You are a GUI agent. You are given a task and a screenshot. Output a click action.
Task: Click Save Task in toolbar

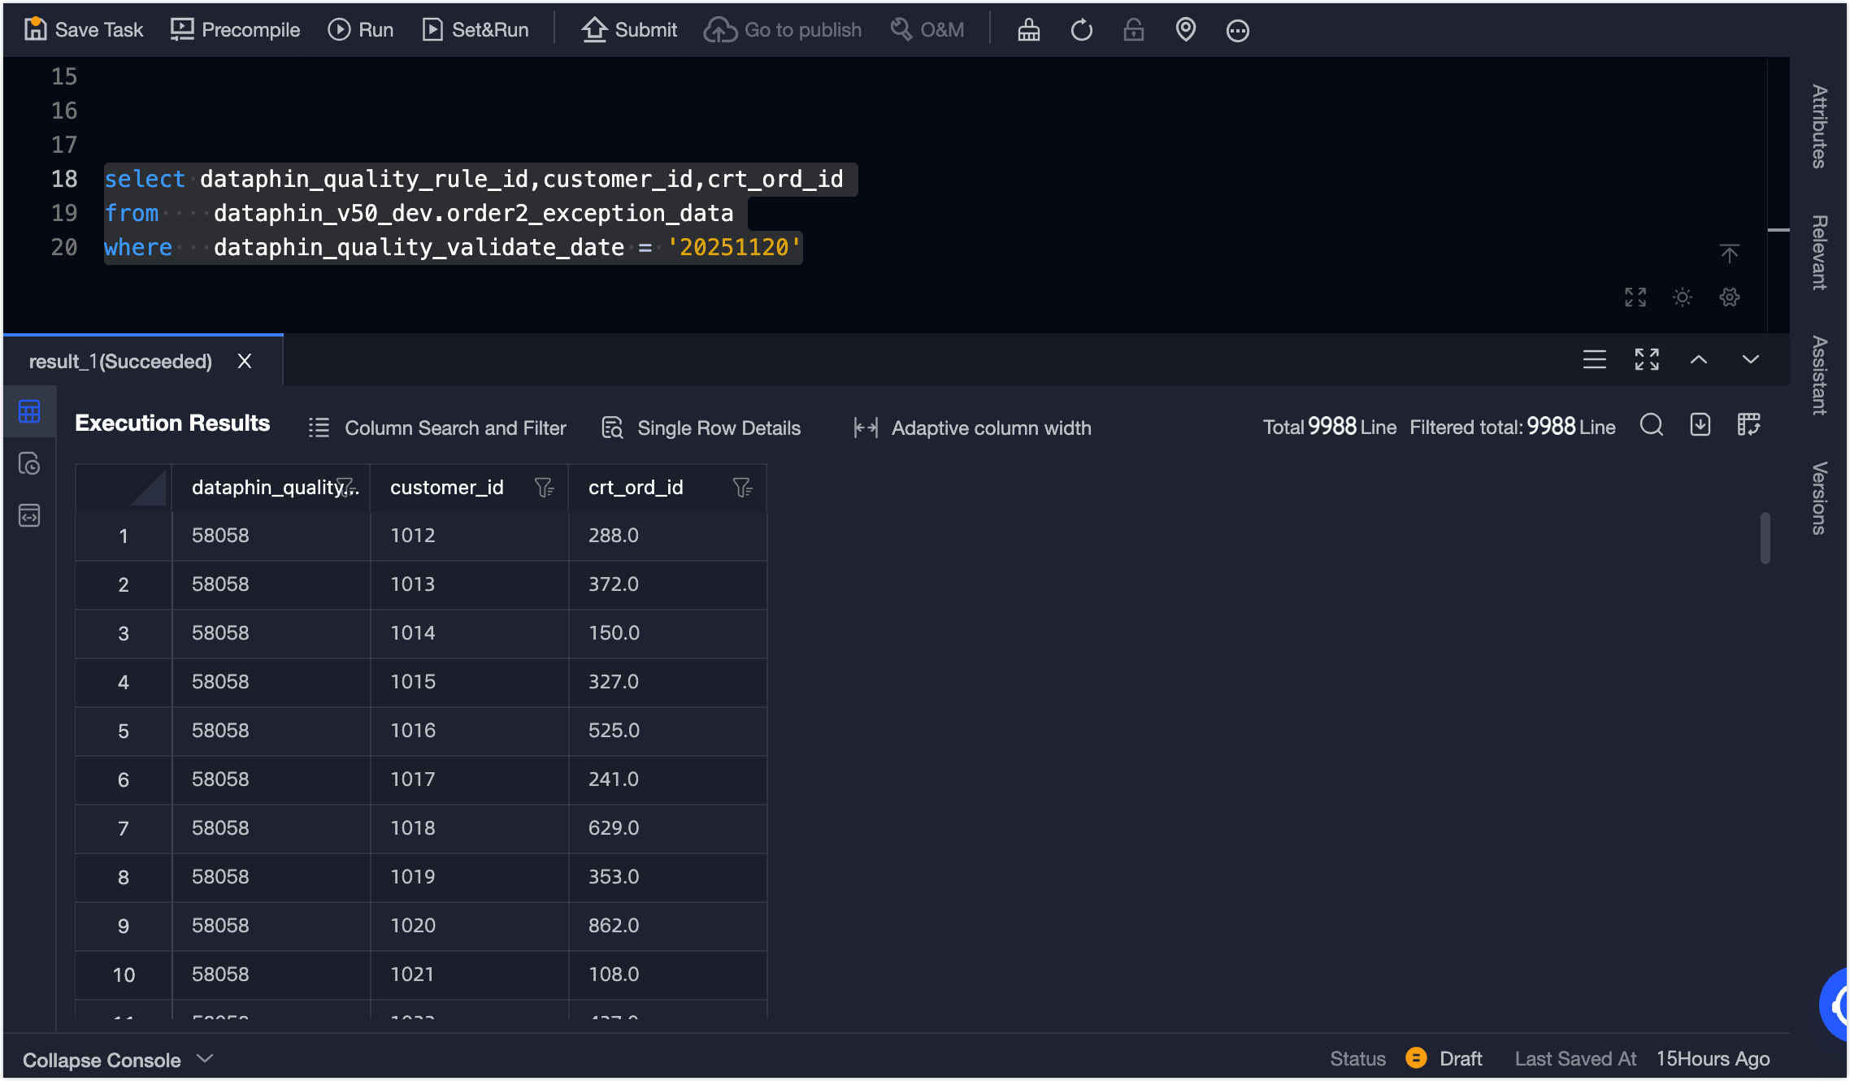tap(83, 30)
